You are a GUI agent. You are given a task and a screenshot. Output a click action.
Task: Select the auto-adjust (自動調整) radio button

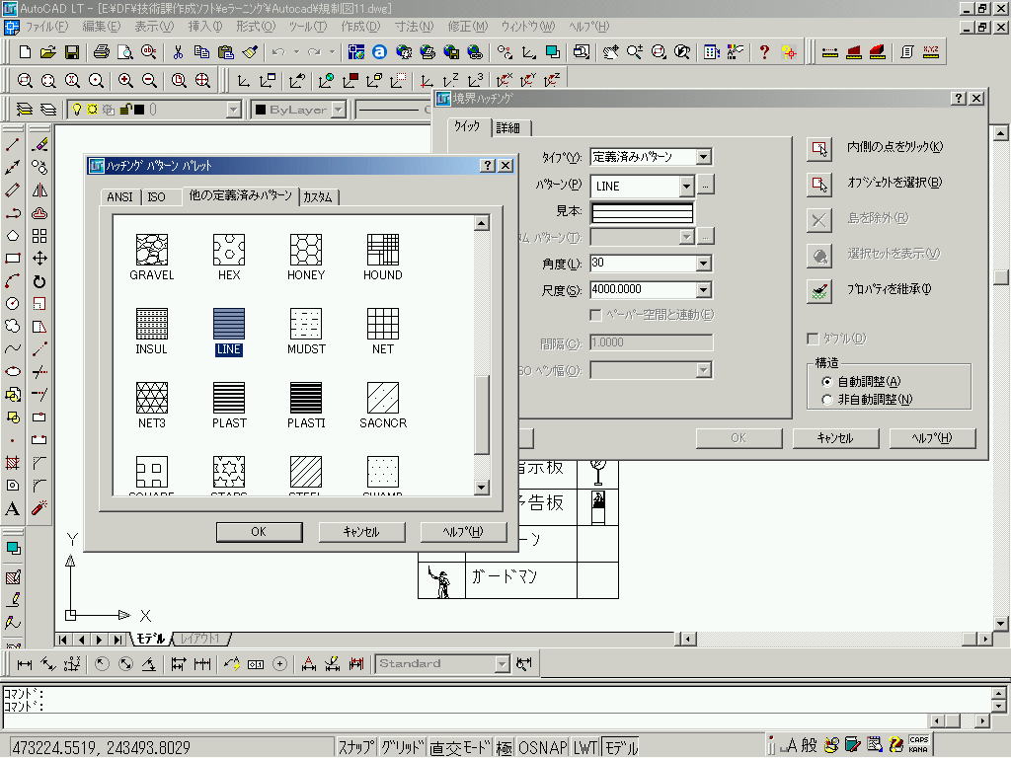pos(826,382)
